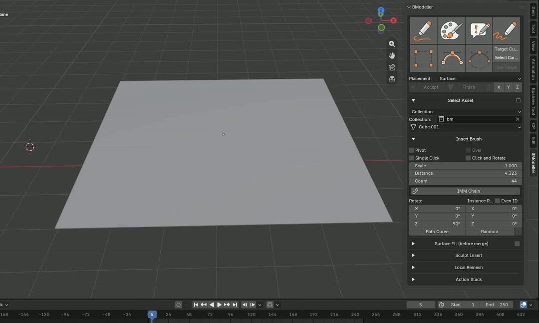The width and height of the screenshot is (539, 323).
Task: Select the scribble pencil tool
Action: click(507, 30)
